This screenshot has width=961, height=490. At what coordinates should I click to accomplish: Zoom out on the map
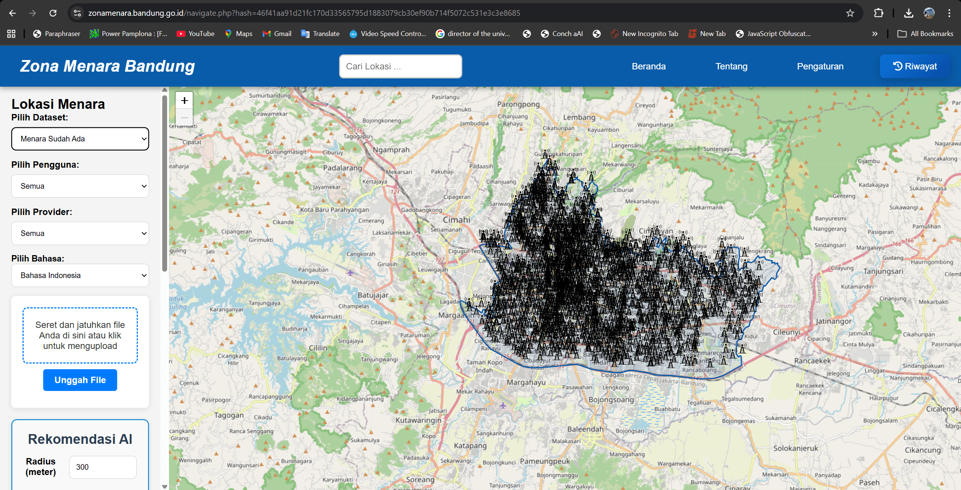tap(184, 117)
